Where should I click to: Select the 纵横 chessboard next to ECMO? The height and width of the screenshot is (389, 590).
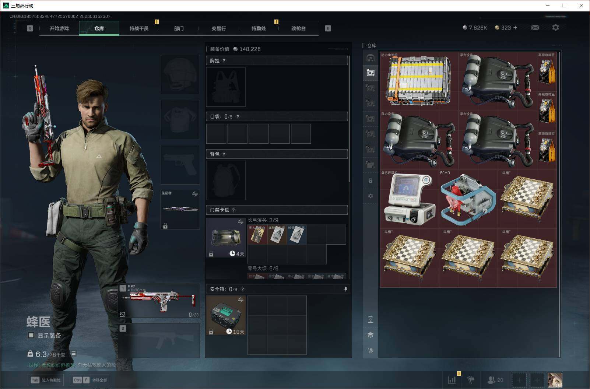click(527, 199)
